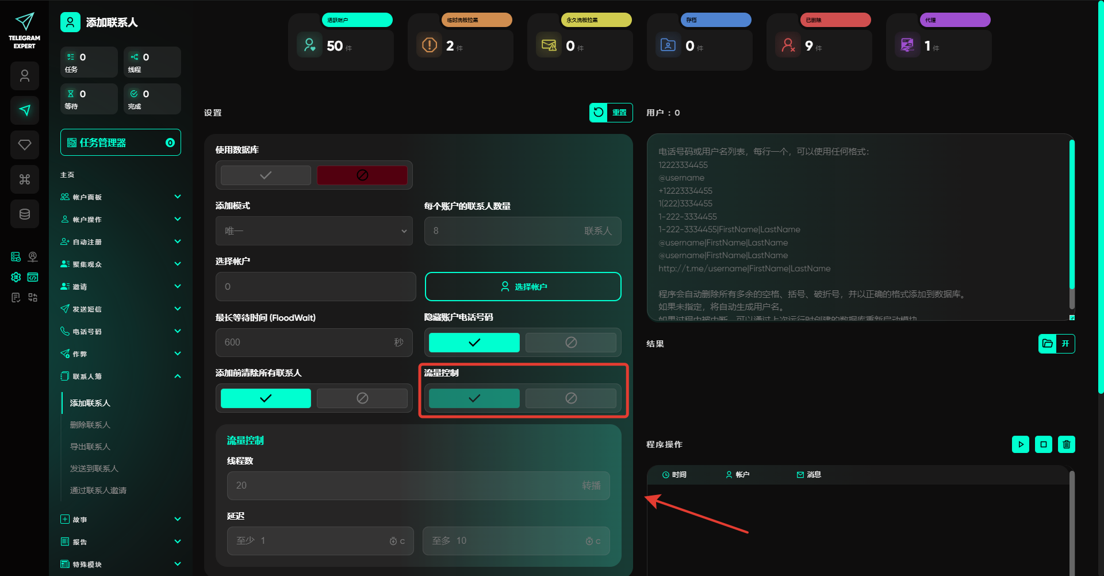Click the 选择帐户 button
Image resolution: width=1104 pixels, height=576 pixels.
523,287
